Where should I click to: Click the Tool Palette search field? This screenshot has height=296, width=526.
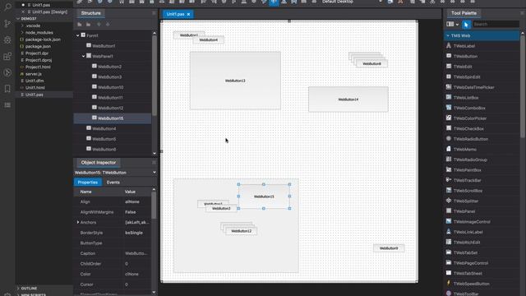click(496, 24)
